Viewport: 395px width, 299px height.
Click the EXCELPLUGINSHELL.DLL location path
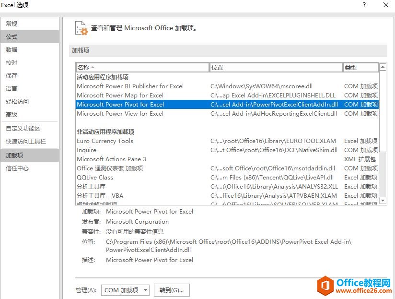point(273,96)
